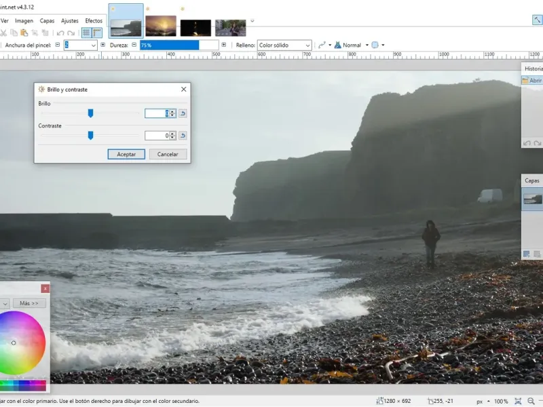The height and width of the screenshot is (407, 543).
Task: Click the Brillo slider handle
Action: coord(90,113)
